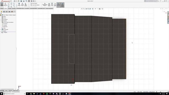
Task: Toggle the Instant2D button
Action: click(x=59, y=5)
